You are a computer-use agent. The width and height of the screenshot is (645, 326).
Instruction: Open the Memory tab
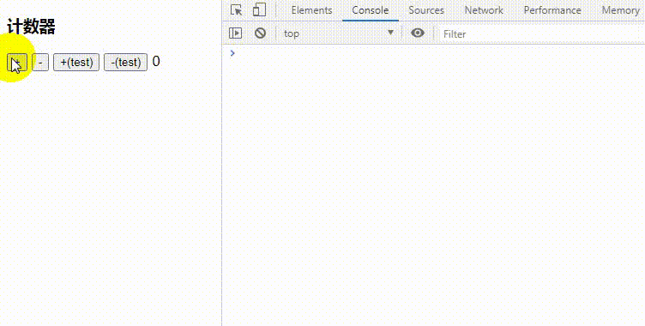[x=620, y=10]
